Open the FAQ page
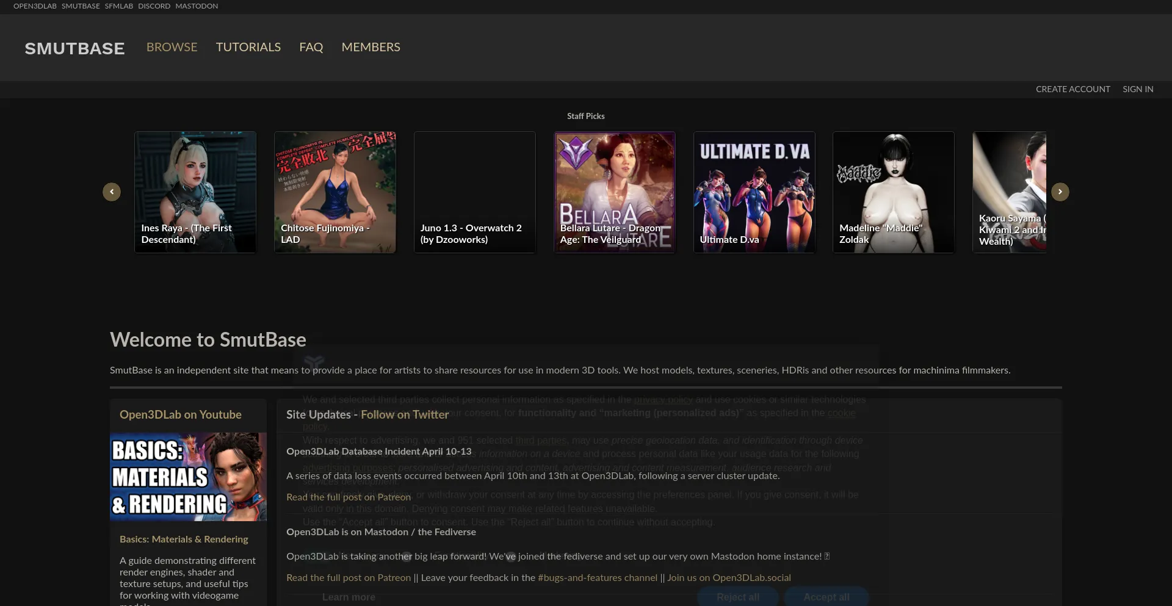Image resolution: width=1172 pixels, height=606 pixels. [311, 47]
